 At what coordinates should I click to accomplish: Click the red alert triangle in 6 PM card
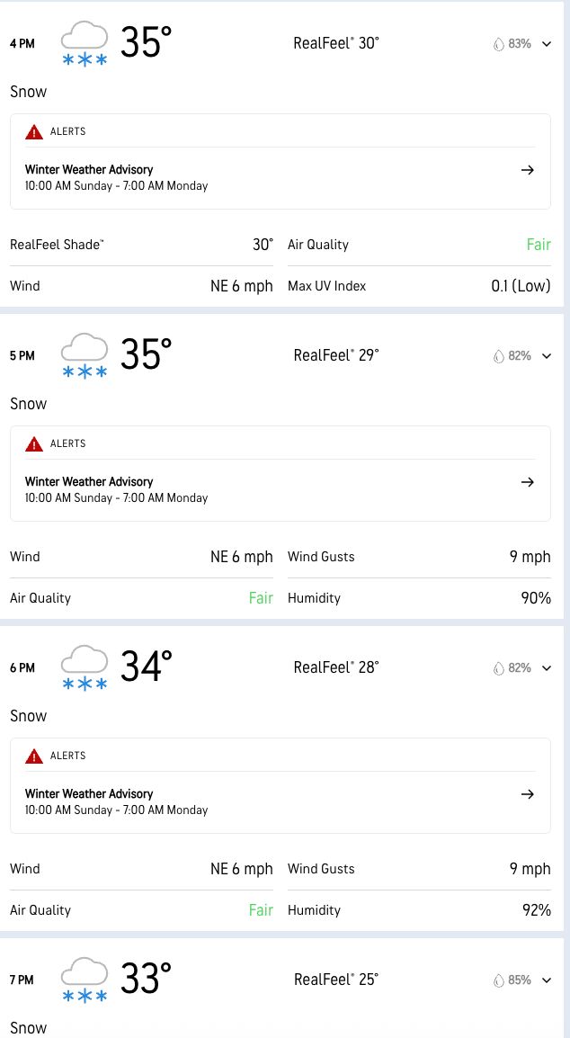[x=34, y=756]
